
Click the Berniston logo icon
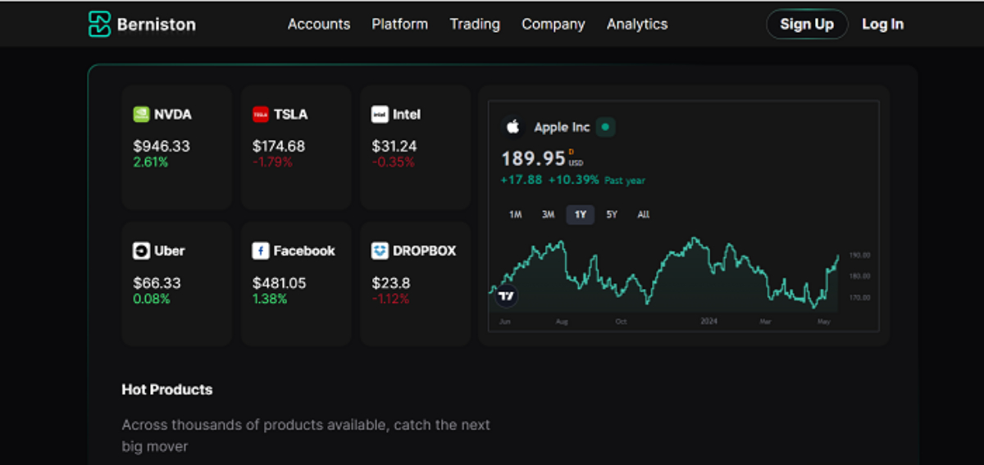99,24
